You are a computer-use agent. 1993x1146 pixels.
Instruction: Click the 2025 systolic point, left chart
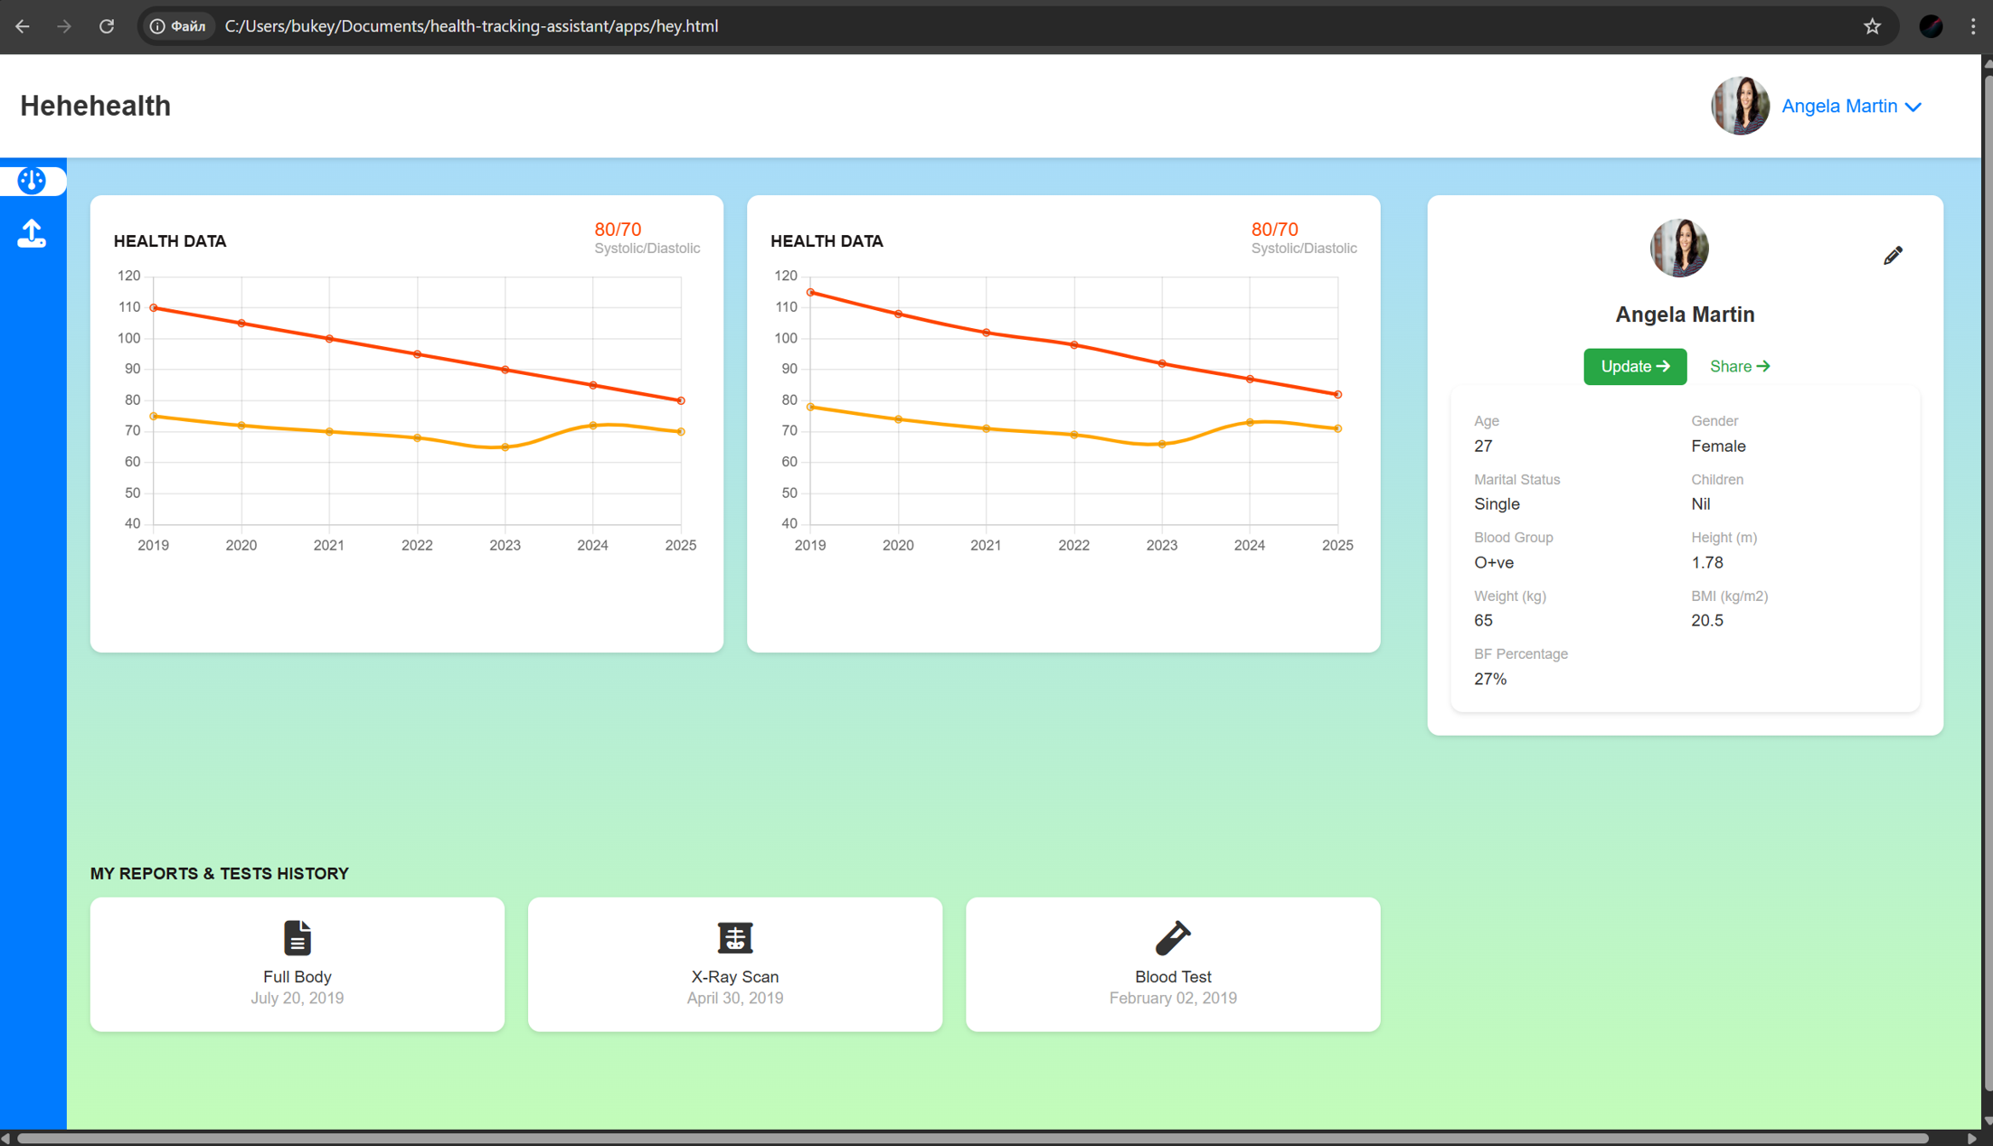coord(681,400)
